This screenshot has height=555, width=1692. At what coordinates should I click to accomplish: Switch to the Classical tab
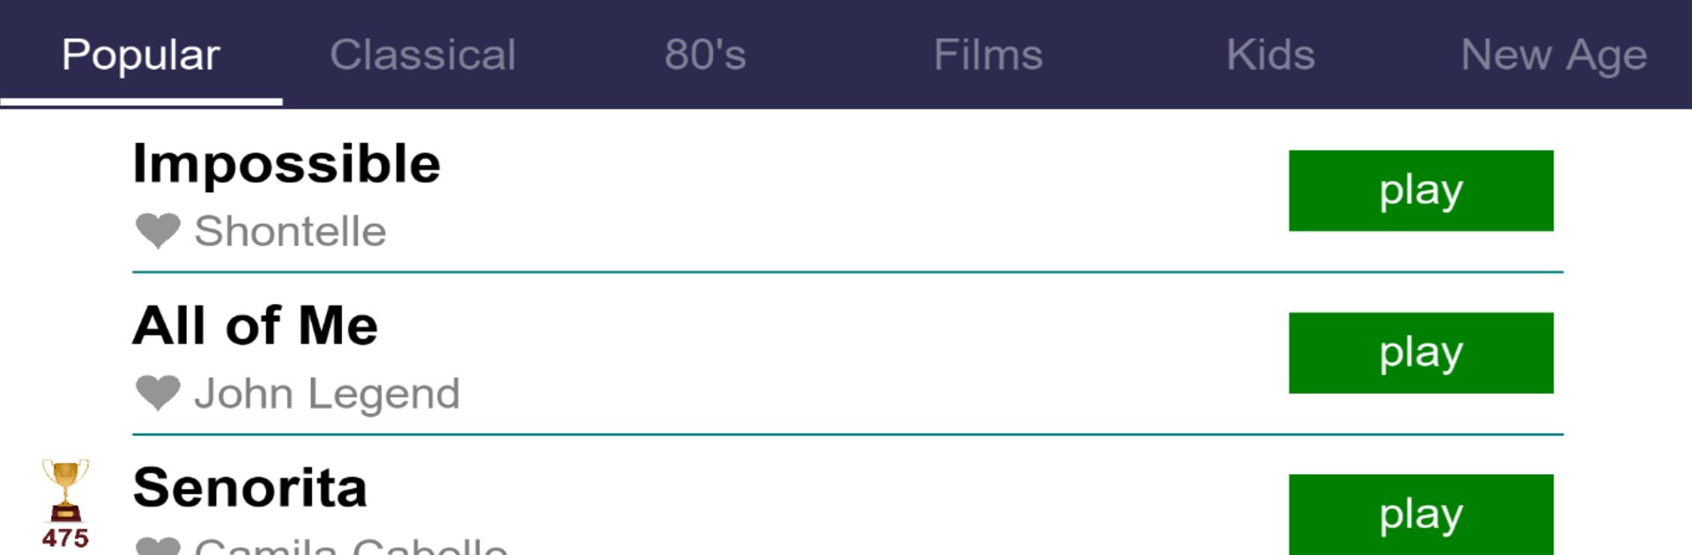tap(423, 55)
